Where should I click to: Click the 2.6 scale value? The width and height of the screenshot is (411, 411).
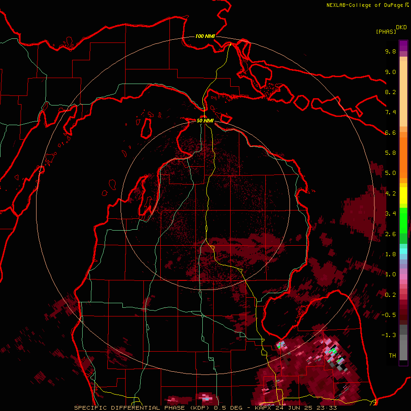coord(390,234)
